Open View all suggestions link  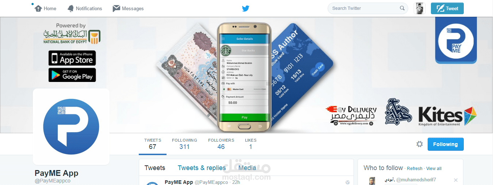click(x=434, y=169)
